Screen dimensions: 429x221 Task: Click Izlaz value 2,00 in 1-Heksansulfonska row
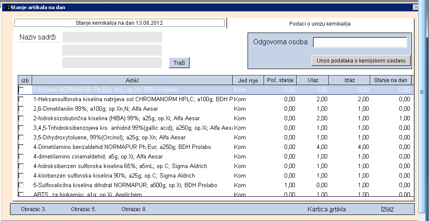tap(363, 99)
